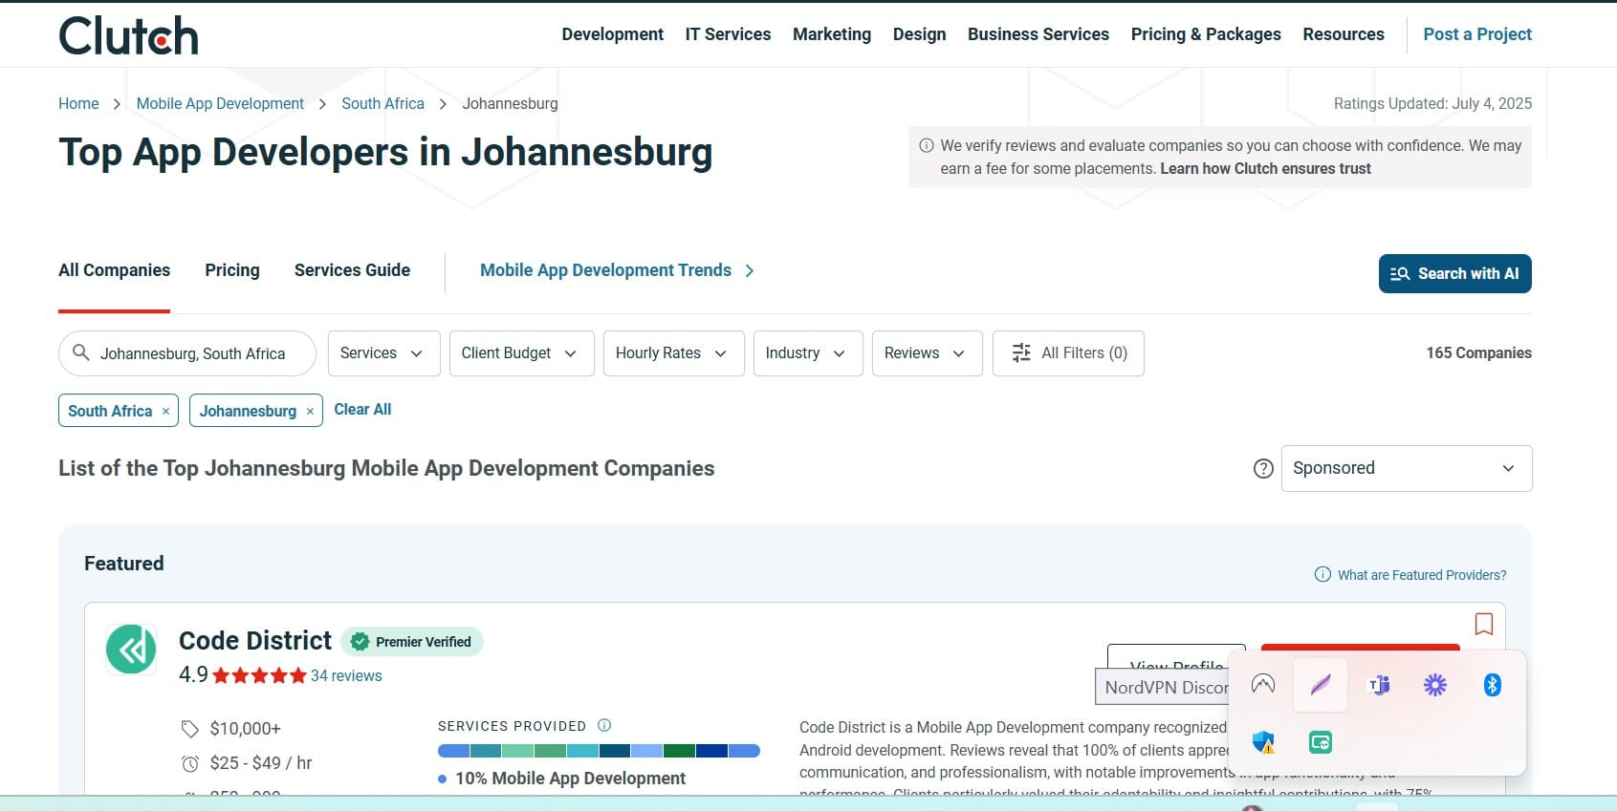The width and height of the screenshot is (1617, 811).
Task: Open Code District's 34 reviews
Action: [x=346, y=675]
